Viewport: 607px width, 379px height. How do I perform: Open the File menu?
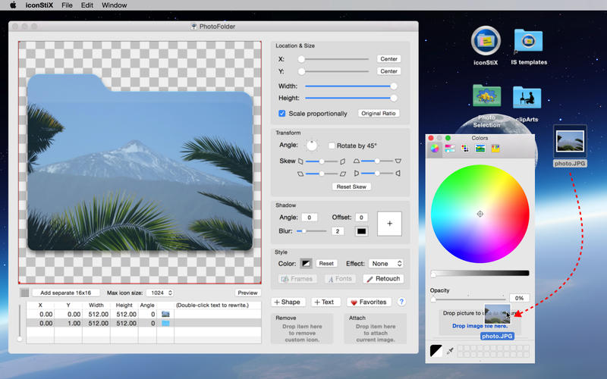68,5
